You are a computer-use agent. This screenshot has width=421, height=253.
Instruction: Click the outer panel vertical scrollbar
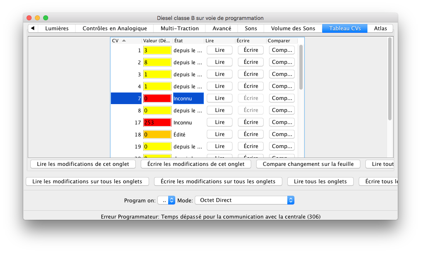(x=389, y=79)
